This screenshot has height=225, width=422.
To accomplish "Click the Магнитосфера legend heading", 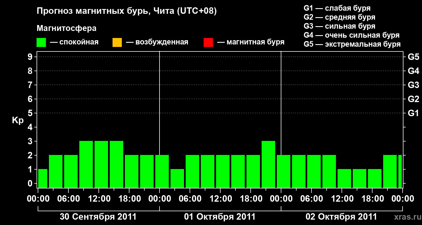I will click(x=66, y=28).
